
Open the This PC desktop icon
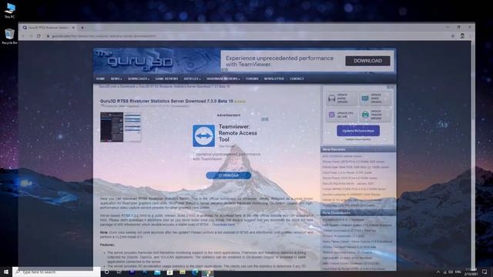[10, 10]
